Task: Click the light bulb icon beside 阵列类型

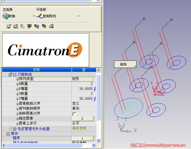Action: [x=17, y=79]
